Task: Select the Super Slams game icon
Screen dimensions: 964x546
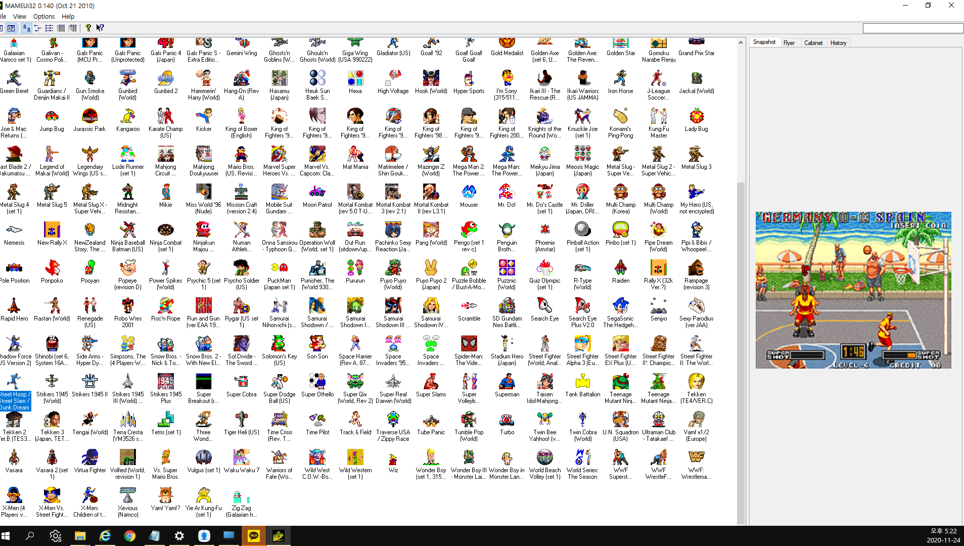Action: point(431,382)
